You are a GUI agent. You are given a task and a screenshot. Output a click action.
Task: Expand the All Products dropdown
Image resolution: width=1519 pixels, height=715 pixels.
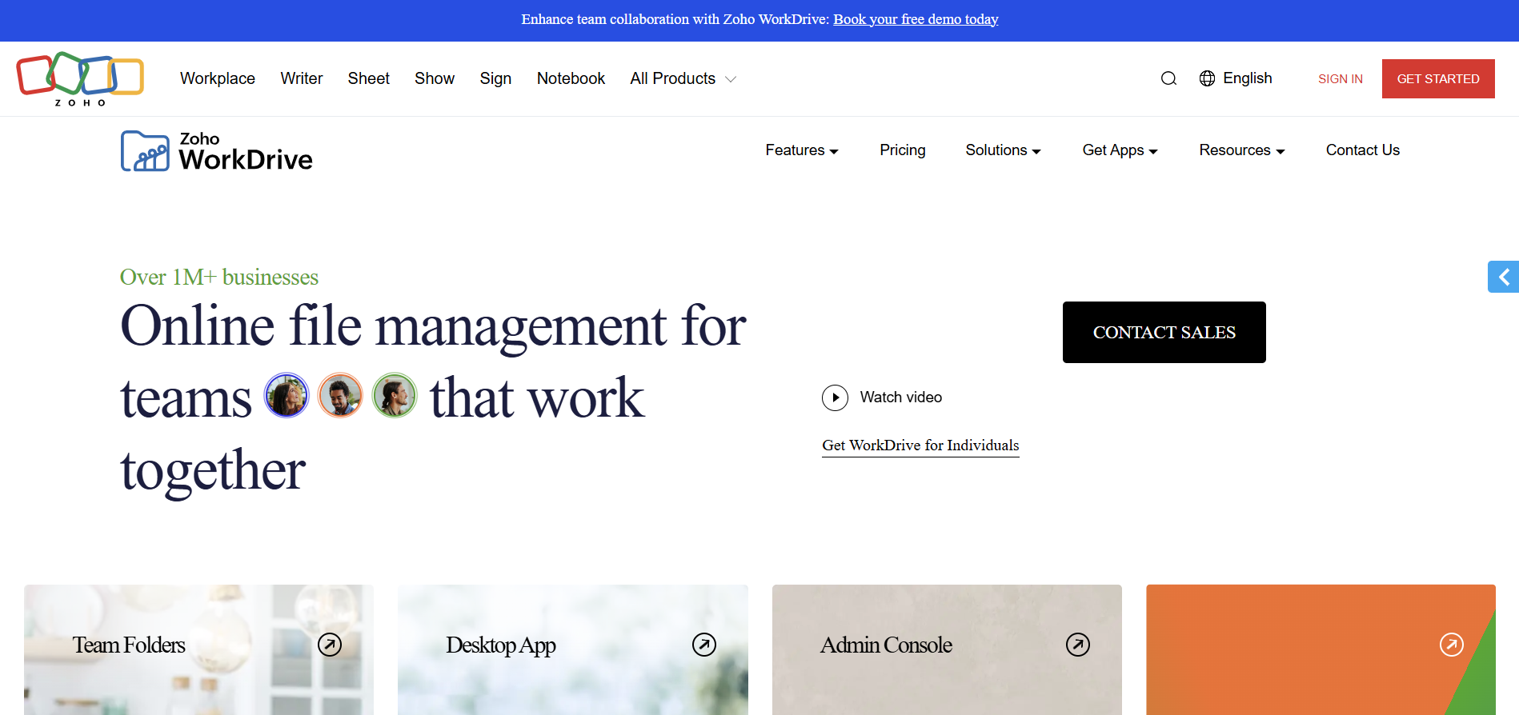pyautogui.click(x=683, y=78)
